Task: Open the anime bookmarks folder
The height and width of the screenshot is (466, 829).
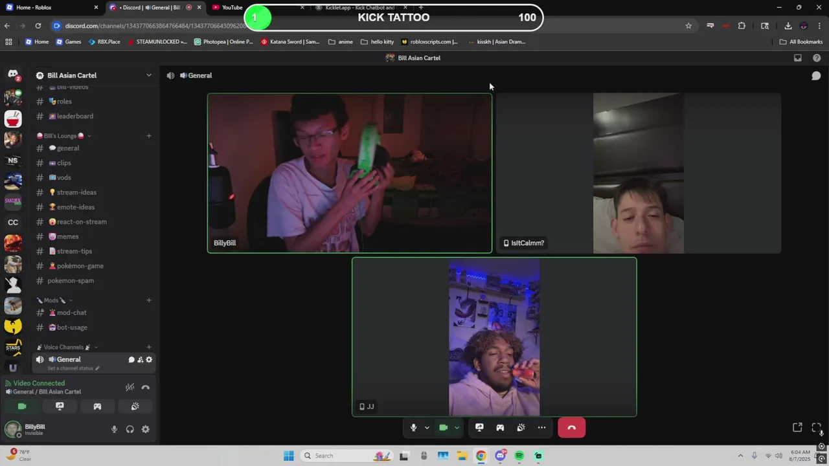Action: click(x=341, y=41)
